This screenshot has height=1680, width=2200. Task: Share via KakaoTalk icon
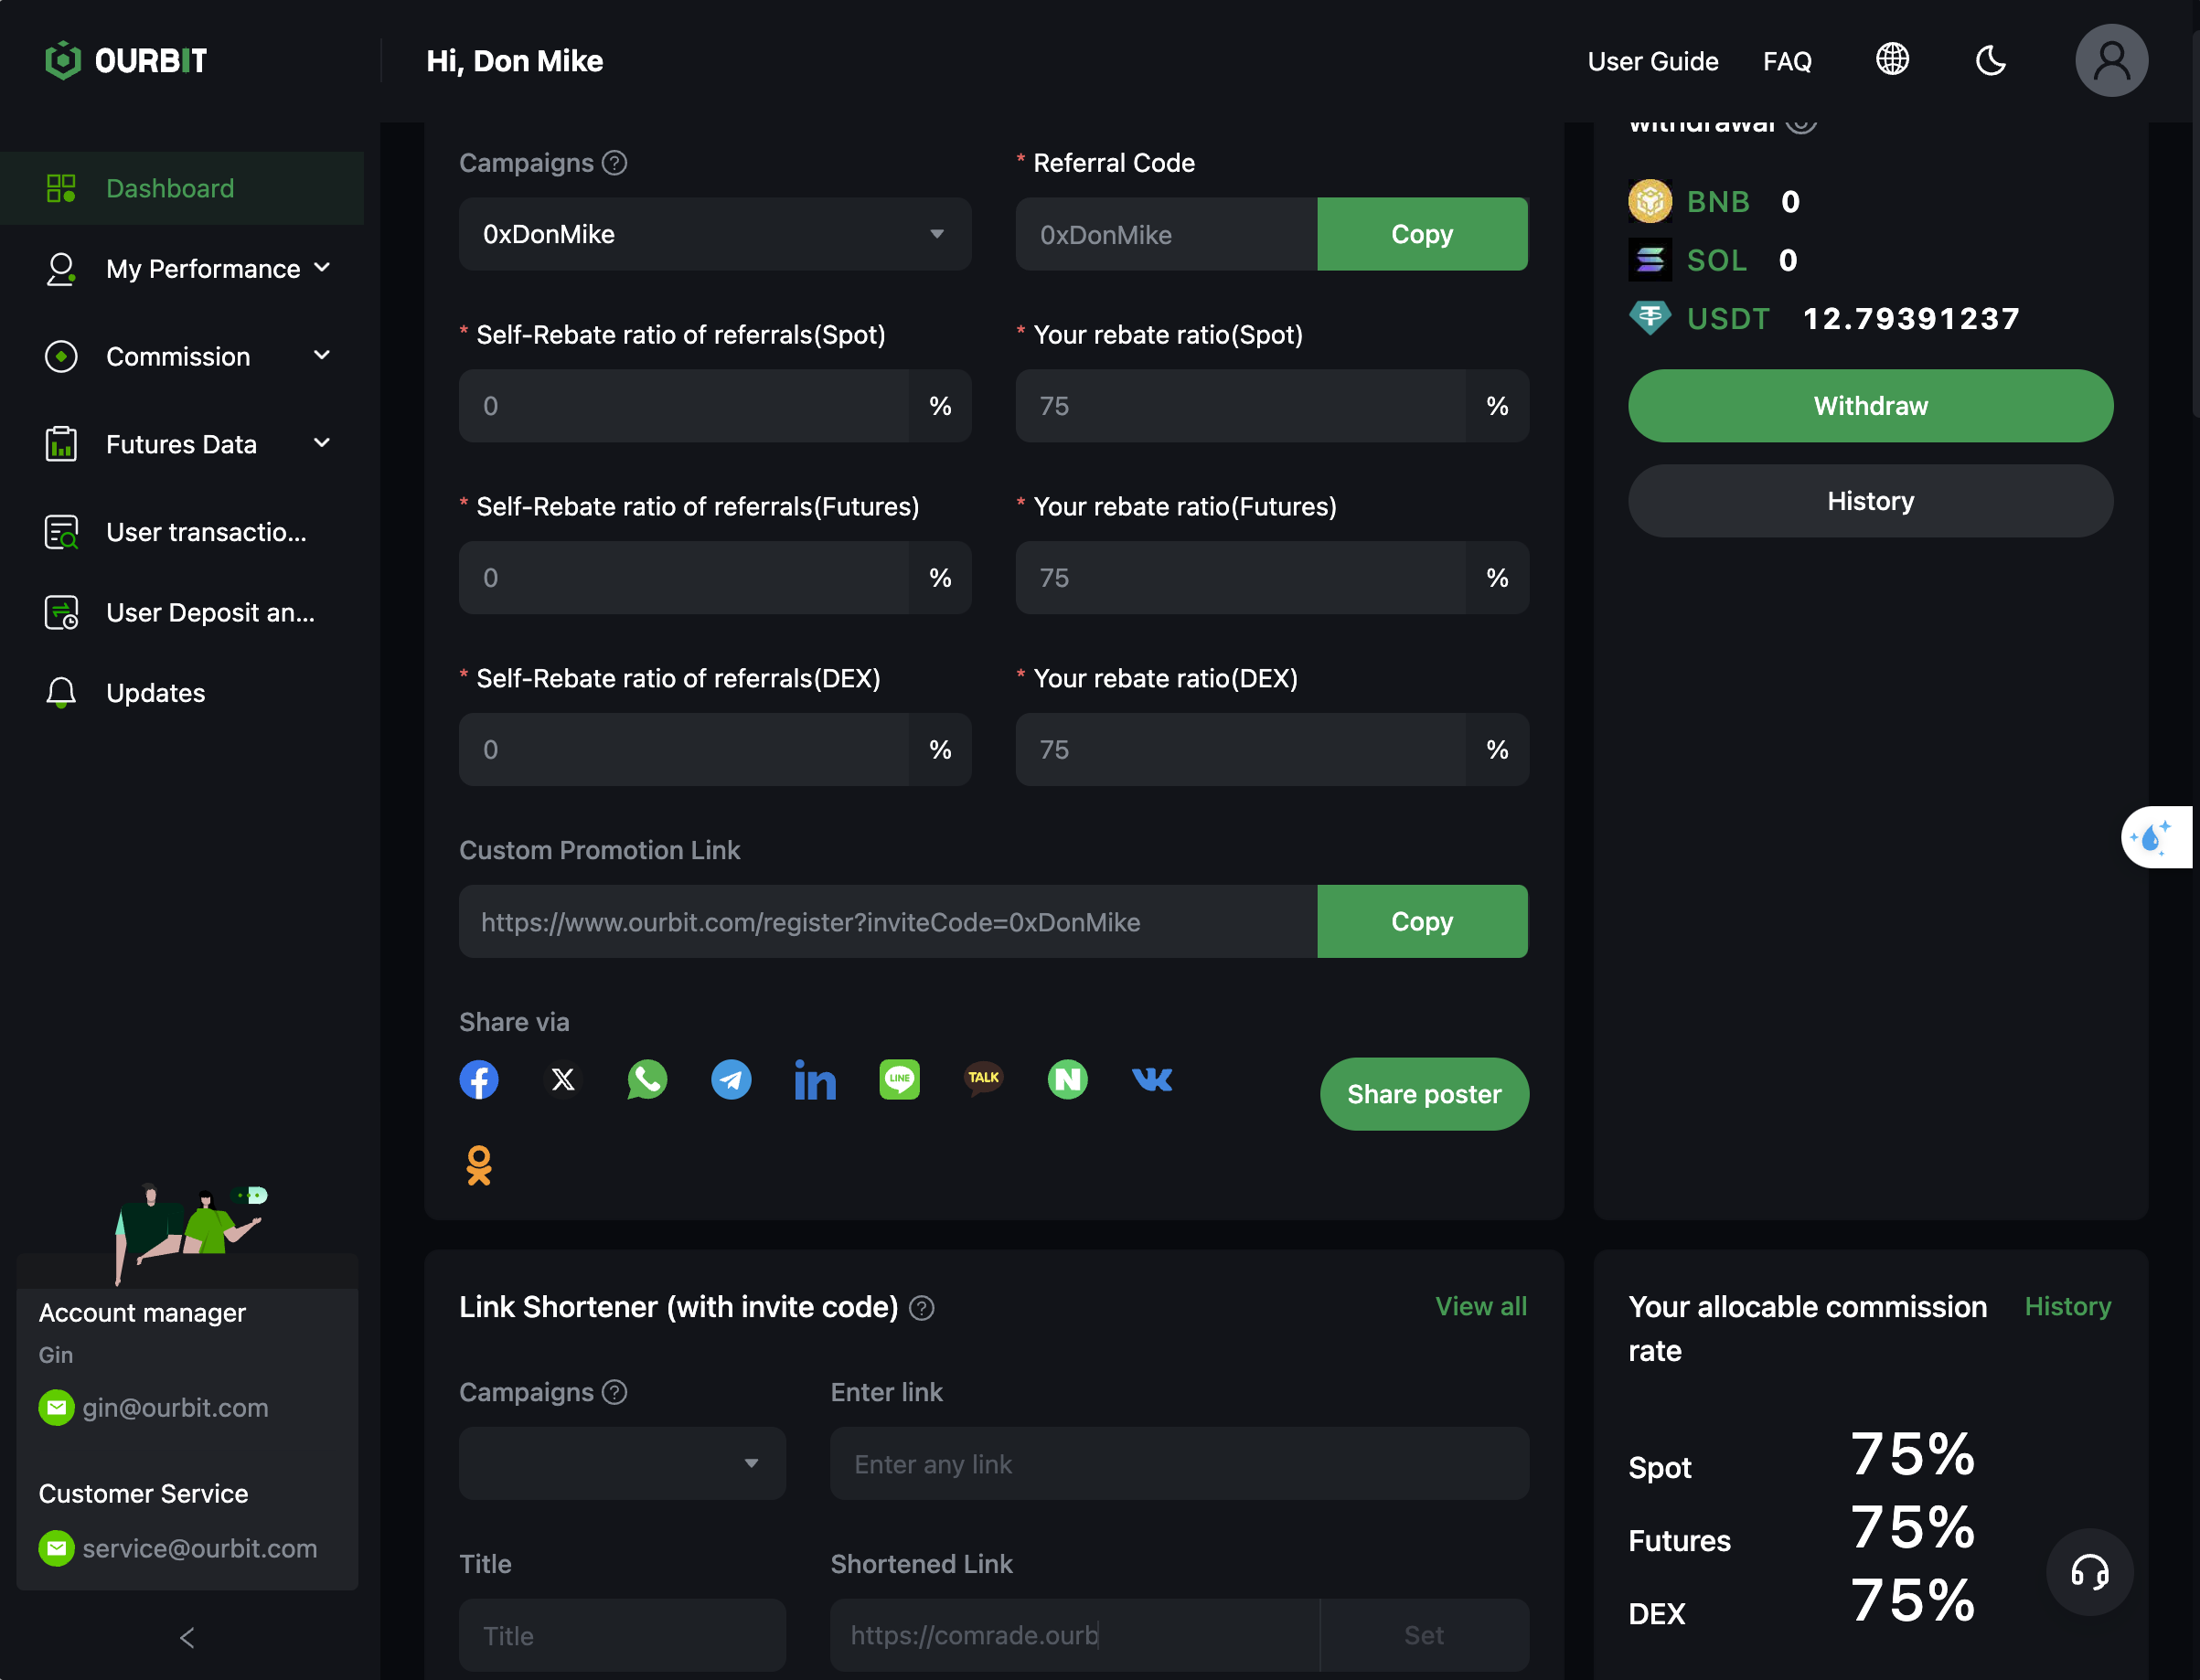pyautogui.click(x=984, y=1078)
